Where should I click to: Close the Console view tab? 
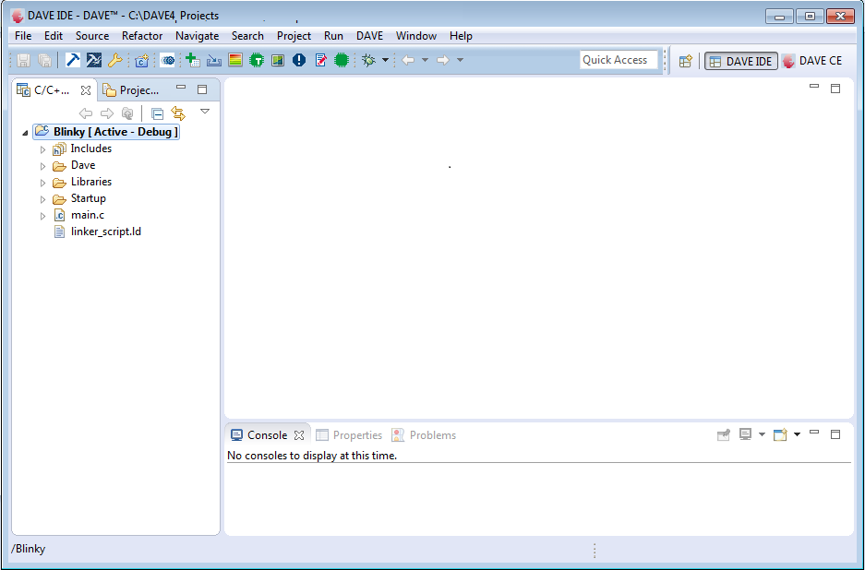pos(299,435)
